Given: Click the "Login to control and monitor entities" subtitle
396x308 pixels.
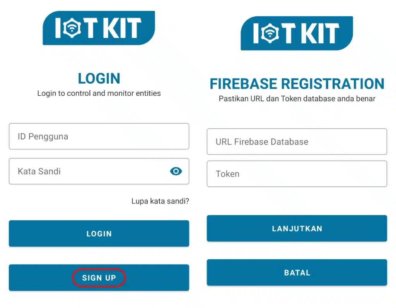Looking at the screenshot, I should click(x=99, y=93).
